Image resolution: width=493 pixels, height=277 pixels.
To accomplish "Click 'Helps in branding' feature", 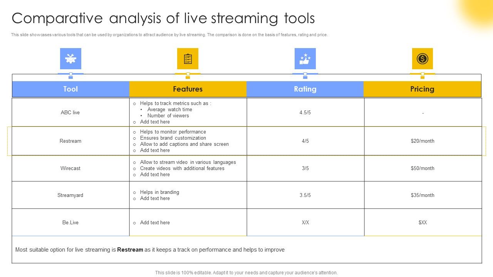I will pyautogui.click(x=159, y=192).
